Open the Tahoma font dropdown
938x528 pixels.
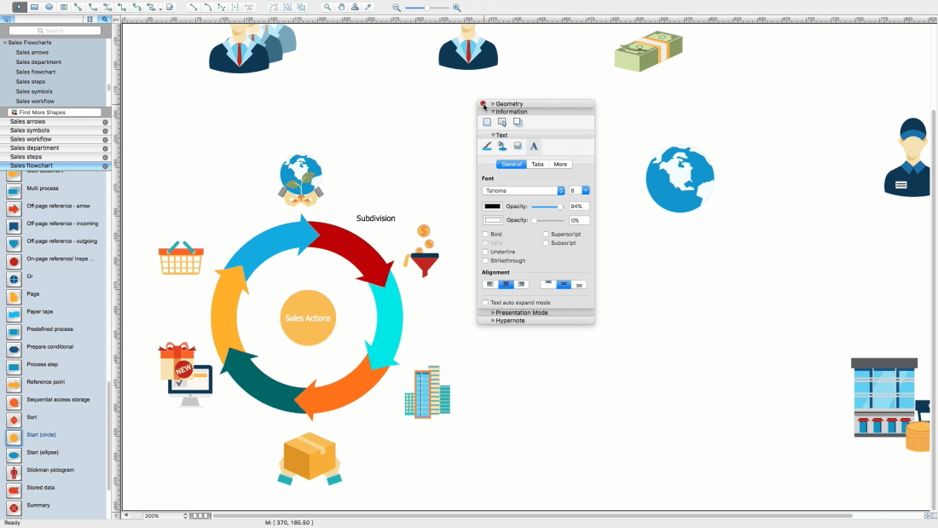[524, 190]
